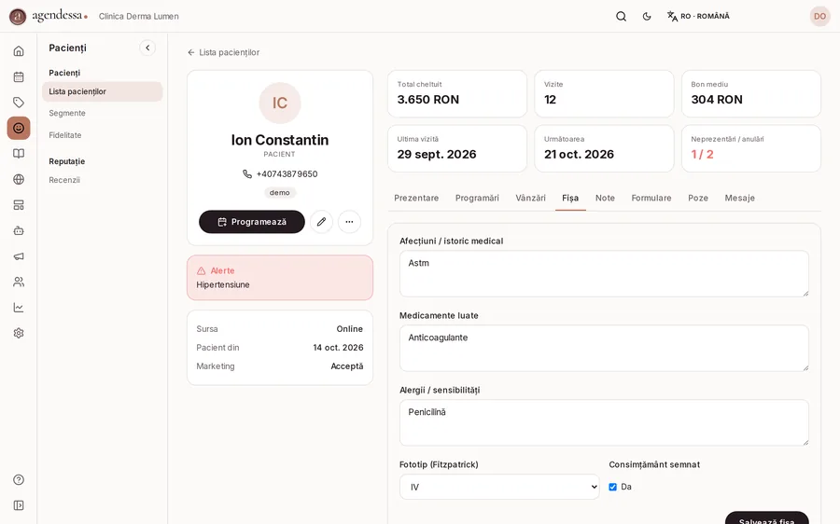Open the price tag icon in sidebar
Viewport: 840px width, 524px height.
[x=19, y=103]
